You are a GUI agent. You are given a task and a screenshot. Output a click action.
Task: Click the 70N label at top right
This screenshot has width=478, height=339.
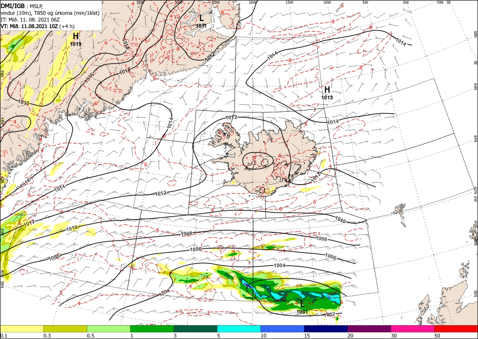click(440, 2)
